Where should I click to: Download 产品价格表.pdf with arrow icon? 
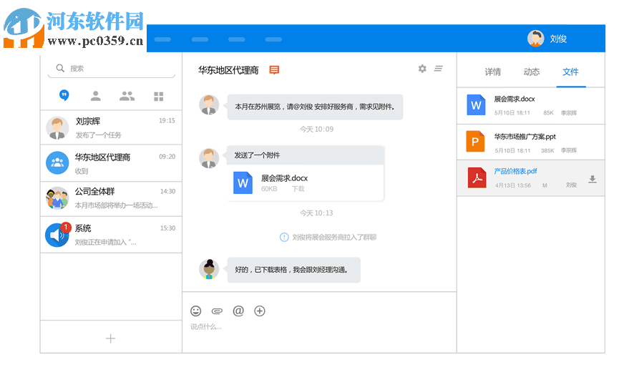tap(592, 179)
